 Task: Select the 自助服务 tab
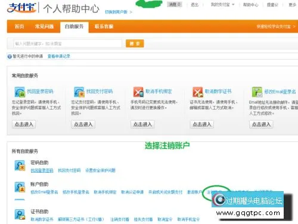[x=74, y=27]
